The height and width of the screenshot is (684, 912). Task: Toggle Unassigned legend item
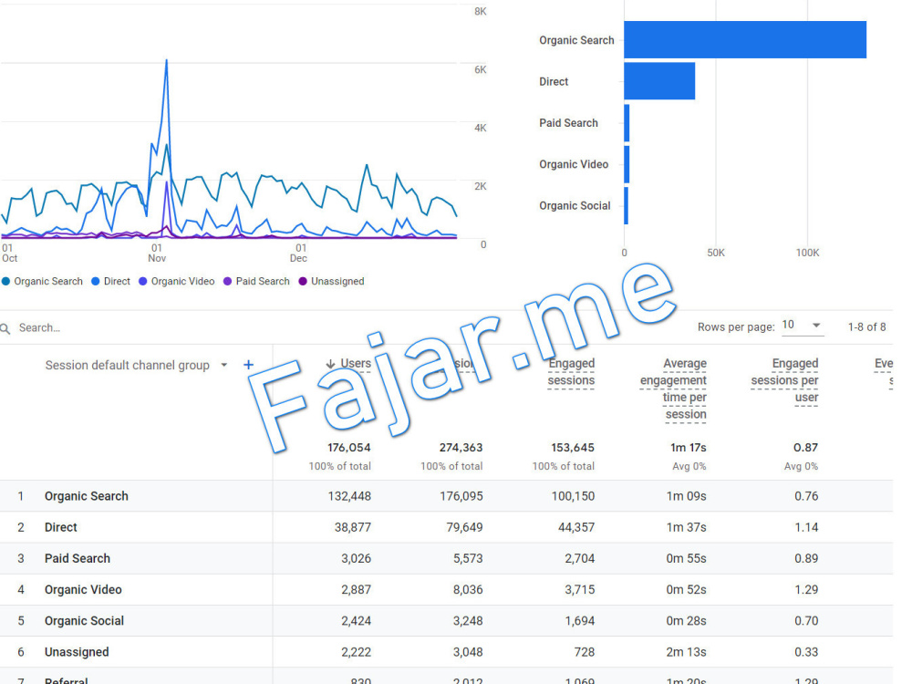332,282
